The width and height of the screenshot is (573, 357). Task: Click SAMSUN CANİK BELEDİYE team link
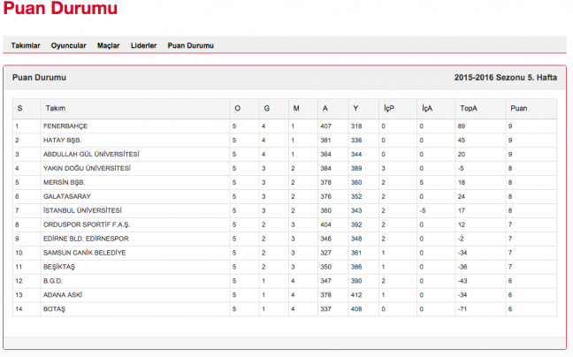click(84, 253)
